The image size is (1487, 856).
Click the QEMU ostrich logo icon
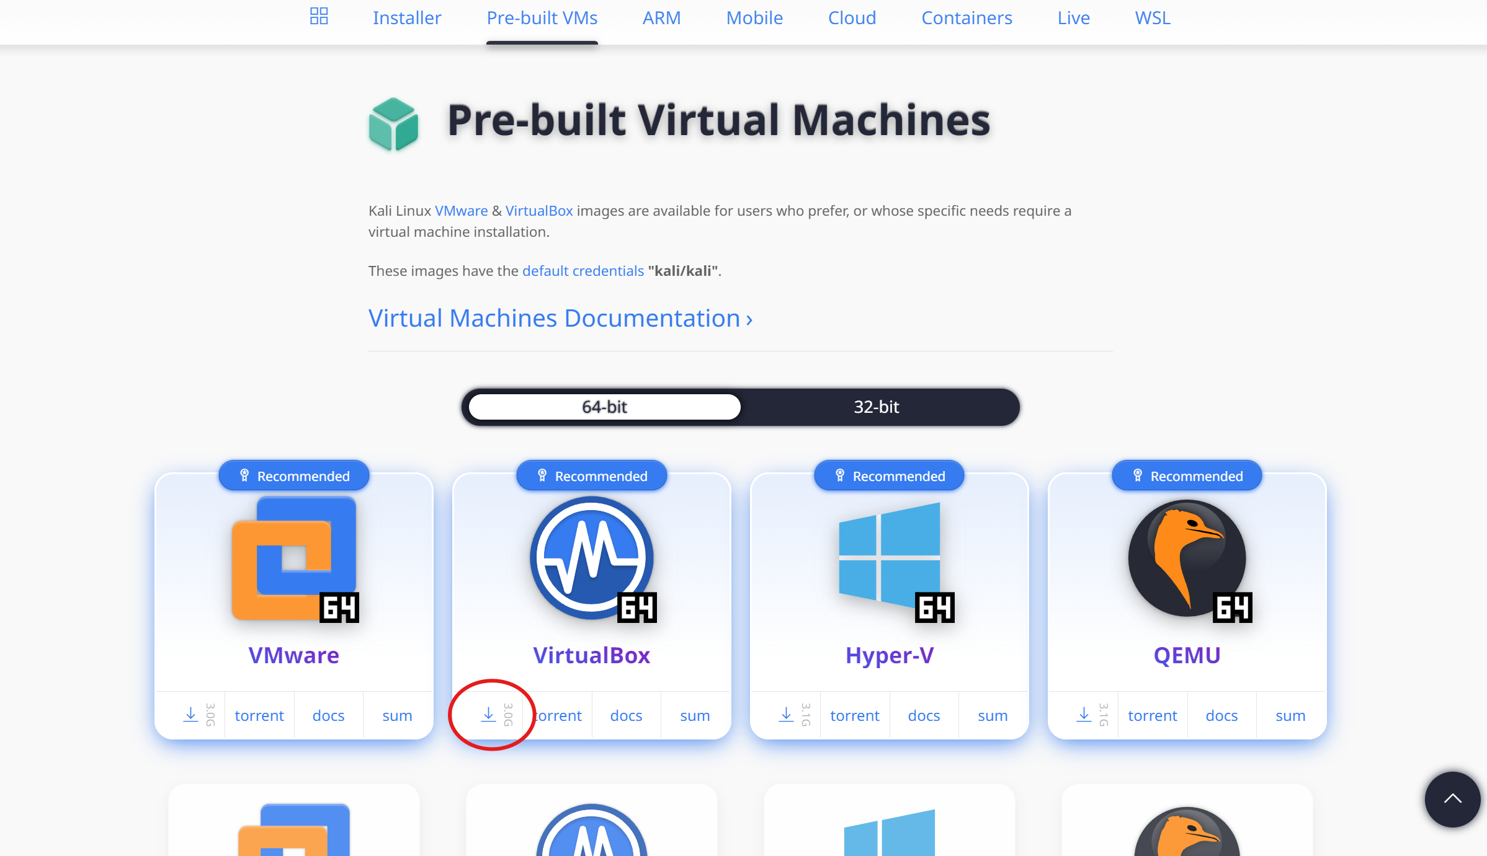click(1186, 558)
